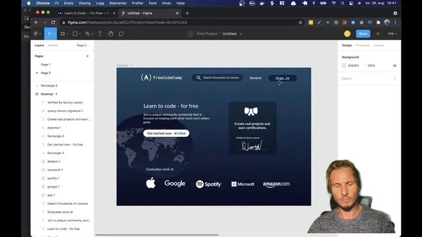Select the Rectangle shape tool
Image resolution: width=422 pixels, height=237 pixels.
(x=75, y=34)
